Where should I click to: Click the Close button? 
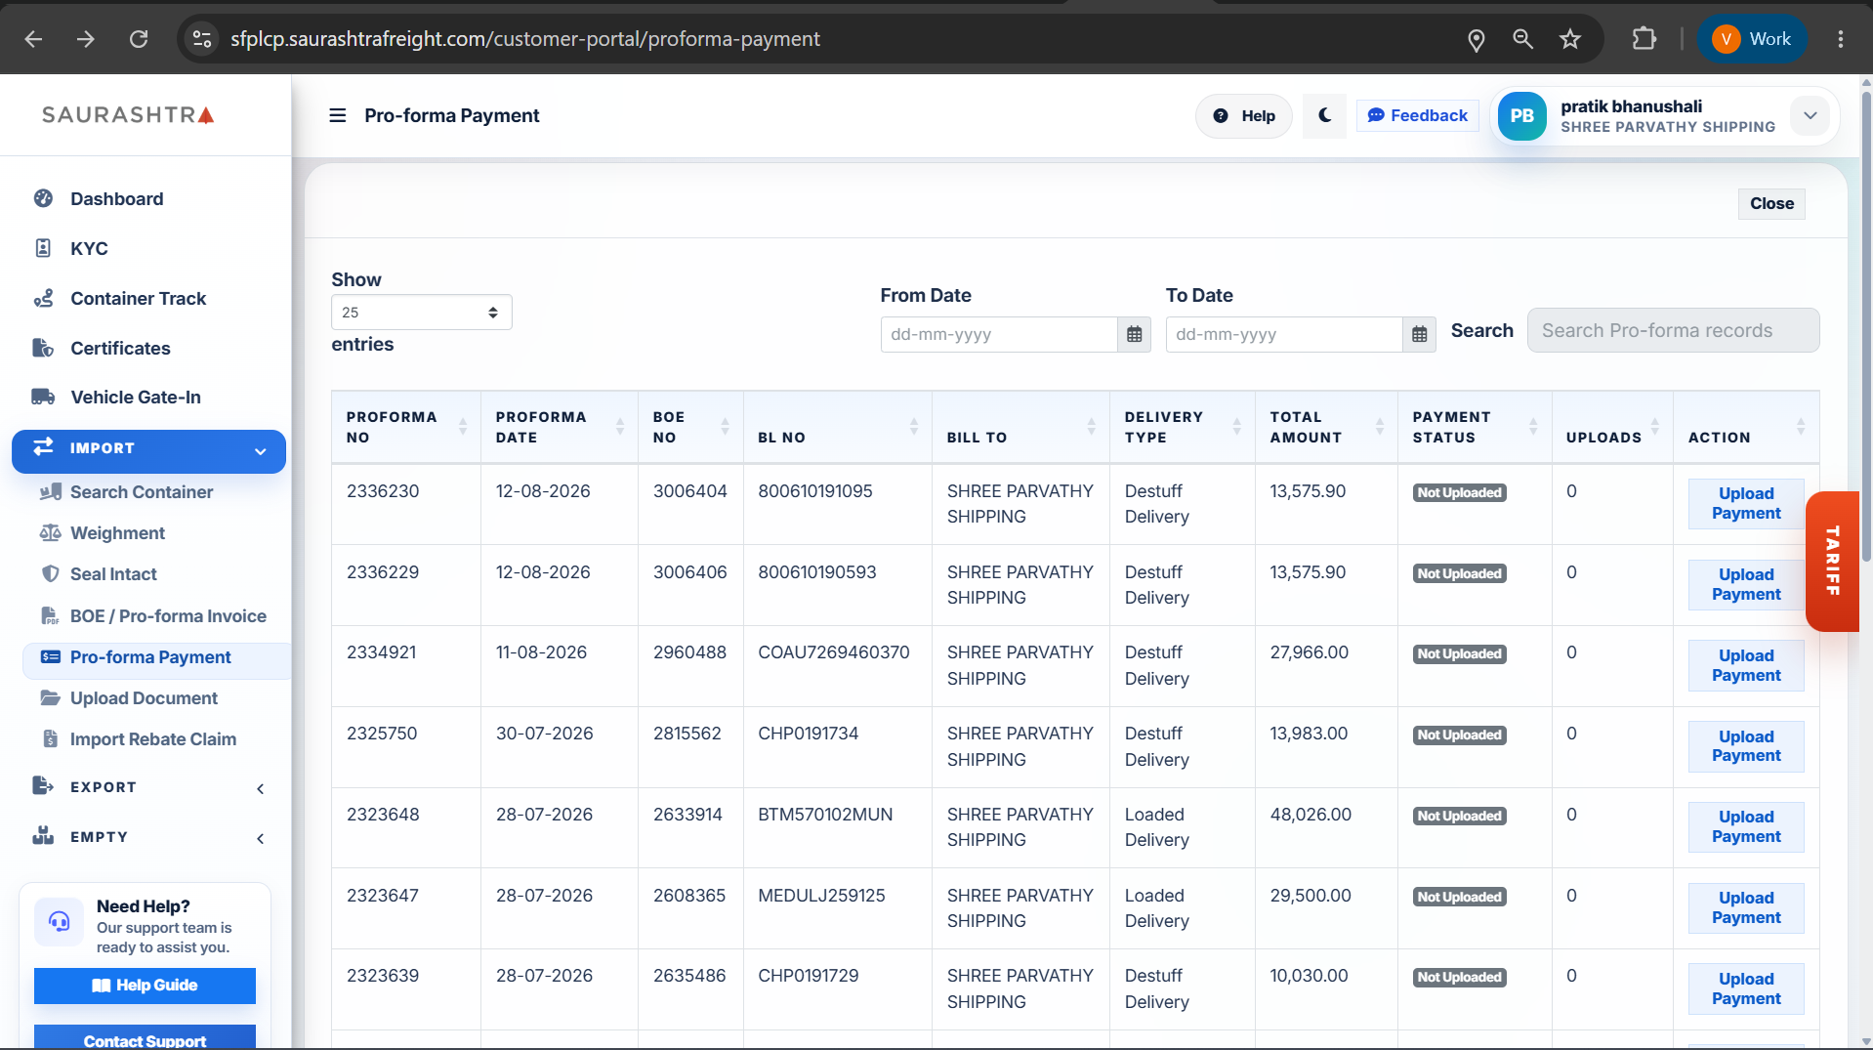click(1771, 203)
